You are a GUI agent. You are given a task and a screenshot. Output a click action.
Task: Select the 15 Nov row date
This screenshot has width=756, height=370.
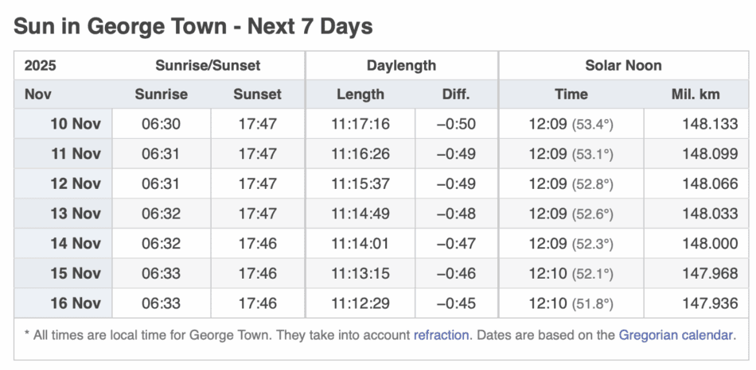coord(76,273)
